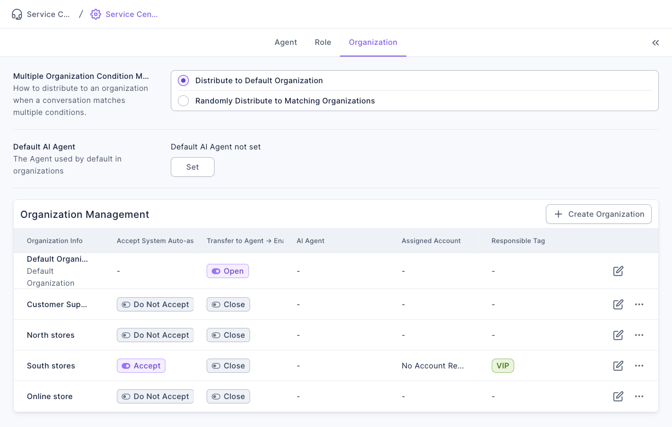Click the Online store organization name

pos(50,396)
